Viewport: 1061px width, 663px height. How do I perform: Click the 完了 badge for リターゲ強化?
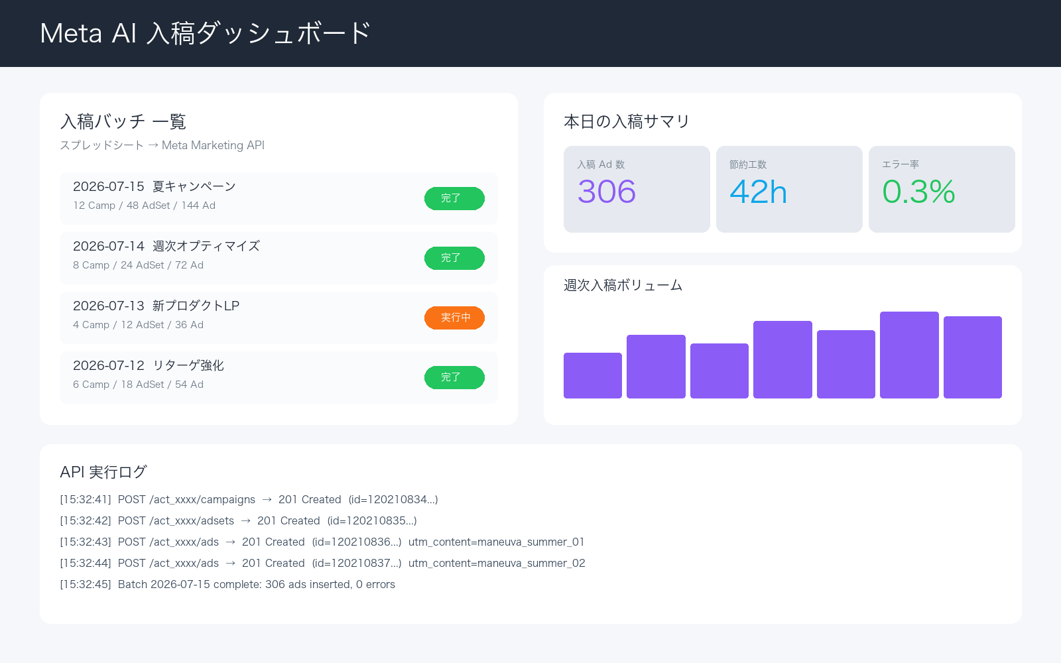point(454,377)
